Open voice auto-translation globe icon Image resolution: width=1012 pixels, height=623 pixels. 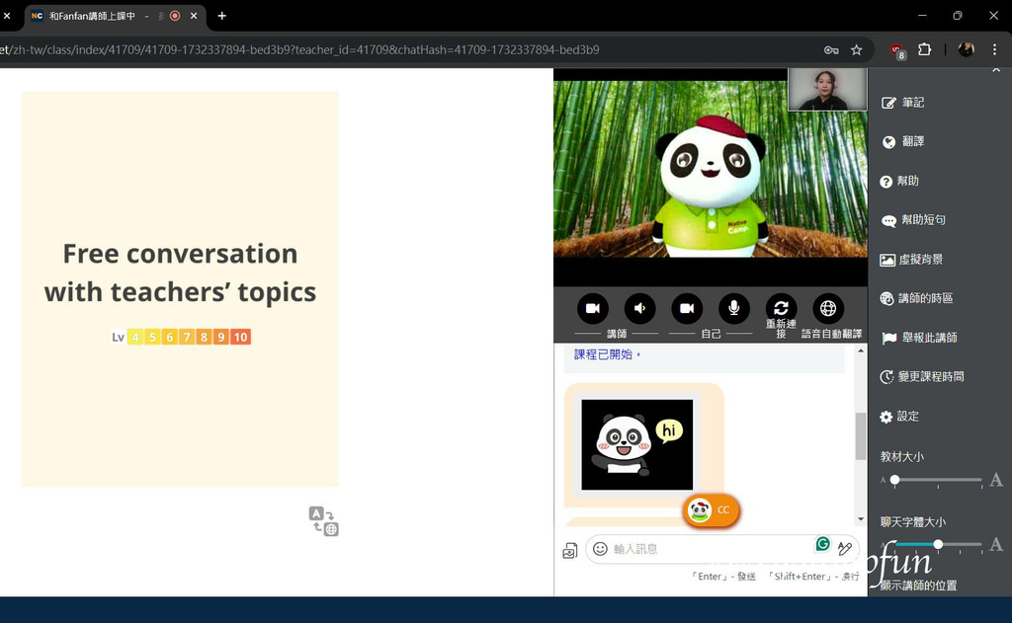coord(828,309)
